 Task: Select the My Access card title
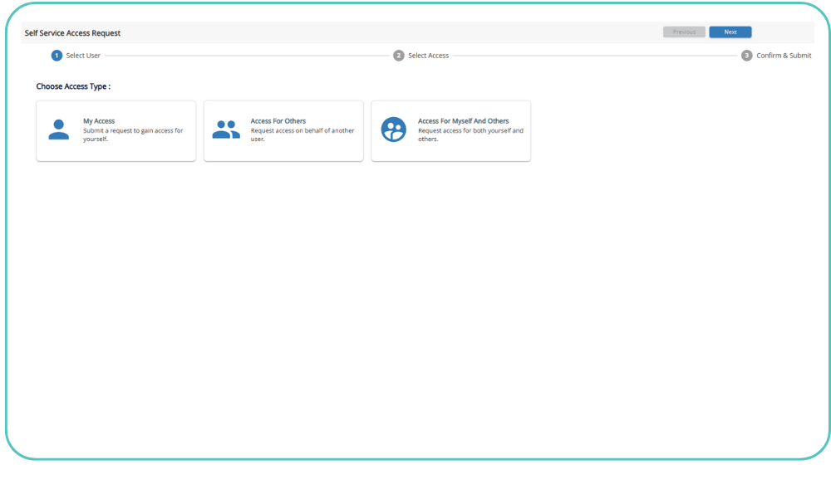point(99,121)
